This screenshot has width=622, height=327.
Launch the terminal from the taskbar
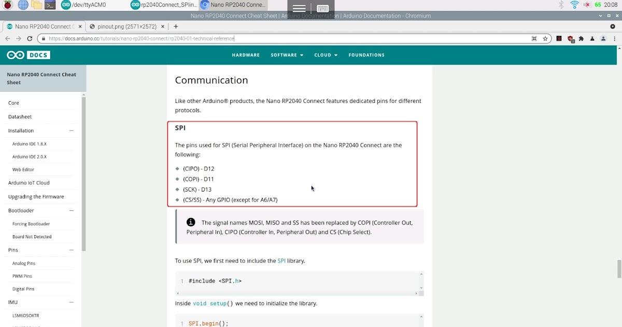point(50,5)
